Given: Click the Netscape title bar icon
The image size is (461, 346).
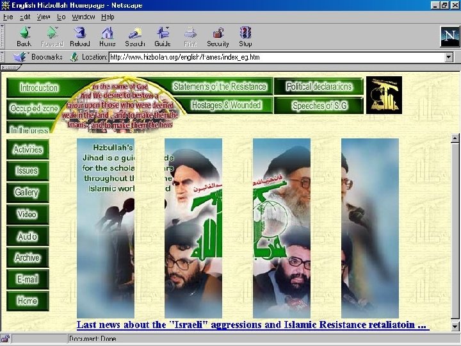Looking at the screenshot, I should coord(5,5).
